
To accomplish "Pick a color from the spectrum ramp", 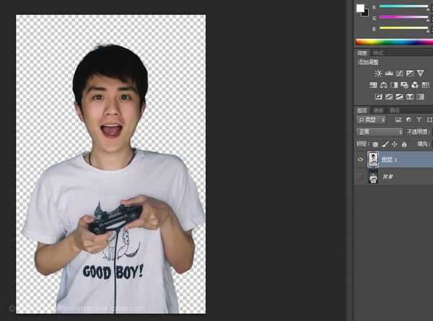I will tap(393, 42).
